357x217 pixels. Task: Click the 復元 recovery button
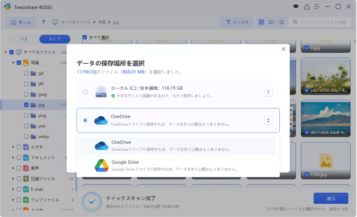coord(331,198)
